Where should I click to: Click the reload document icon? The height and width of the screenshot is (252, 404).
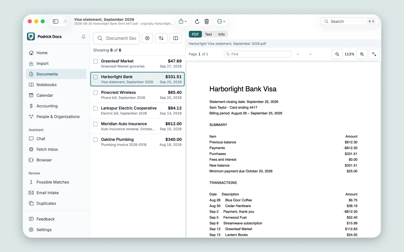coord(197,21)
